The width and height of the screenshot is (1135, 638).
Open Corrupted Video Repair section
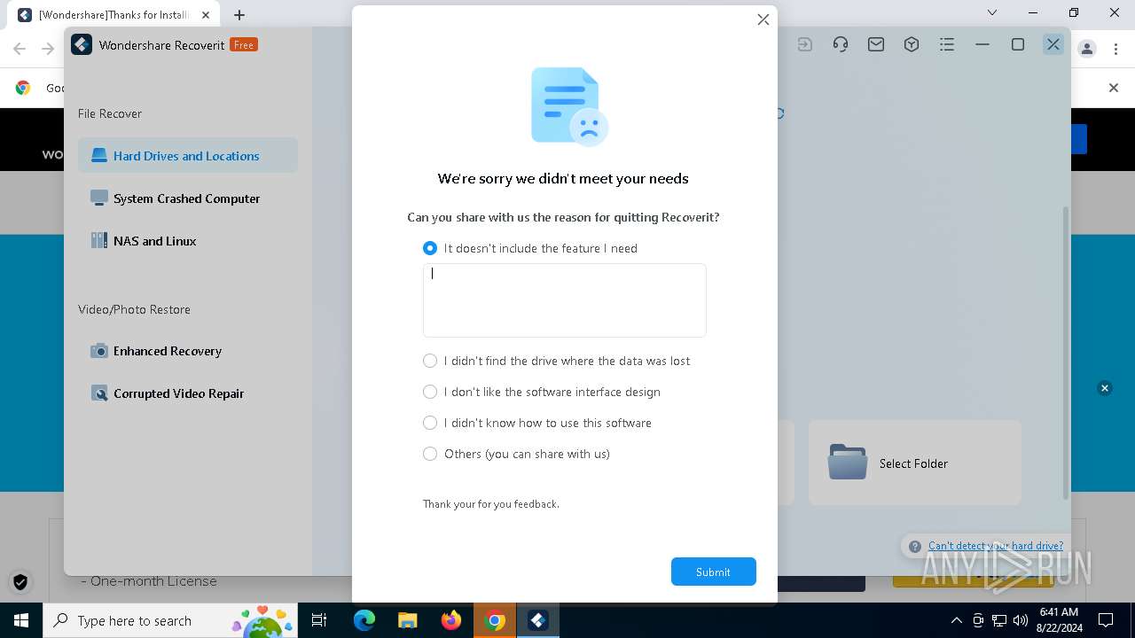(187, 393)
